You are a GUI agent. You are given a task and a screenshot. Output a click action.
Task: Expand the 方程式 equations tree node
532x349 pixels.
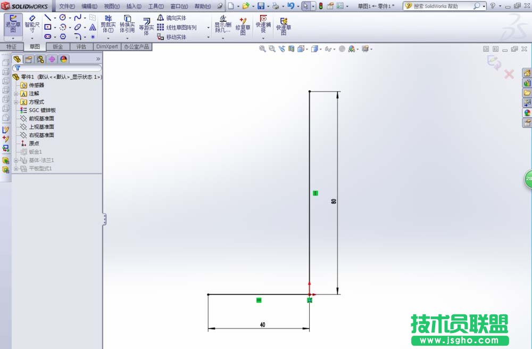[x=16, y=102]
